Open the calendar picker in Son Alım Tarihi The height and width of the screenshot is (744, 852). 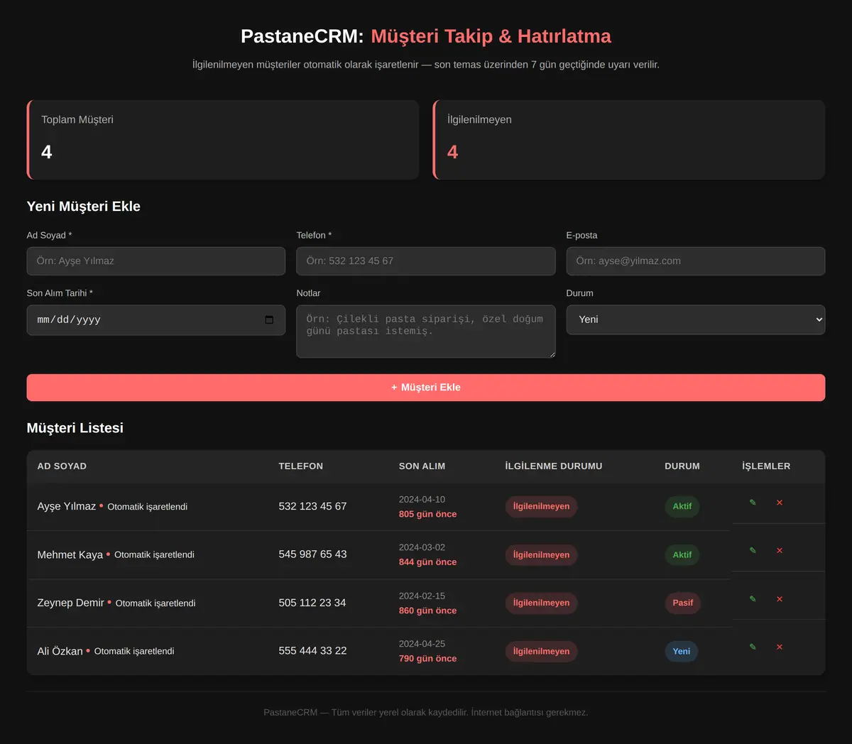[269, 320]
